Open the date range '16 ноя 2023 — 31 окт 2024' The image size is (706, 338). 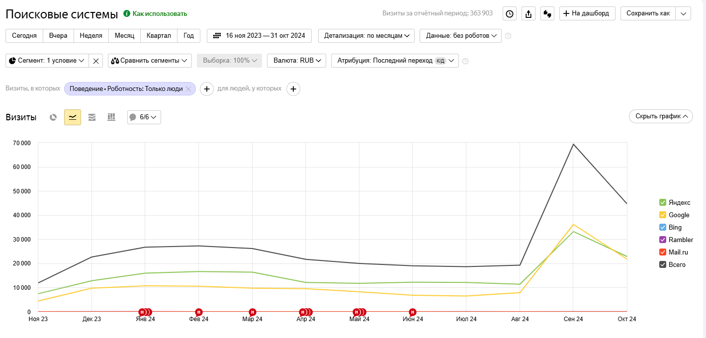point(259,36)
